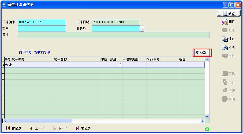The height and width of the screenshot is (134, 243).
Task: Click the horizontal scrollbar right arrow
Action: [203, 121]
